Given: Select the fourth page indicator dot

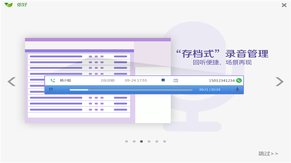Looking at the screenshot, I should [x=149, y=141].
